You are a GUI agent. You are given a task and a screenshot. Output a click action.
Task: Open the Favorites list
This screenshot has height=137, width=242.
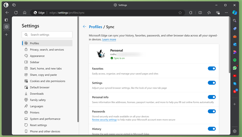coord(209,13)
